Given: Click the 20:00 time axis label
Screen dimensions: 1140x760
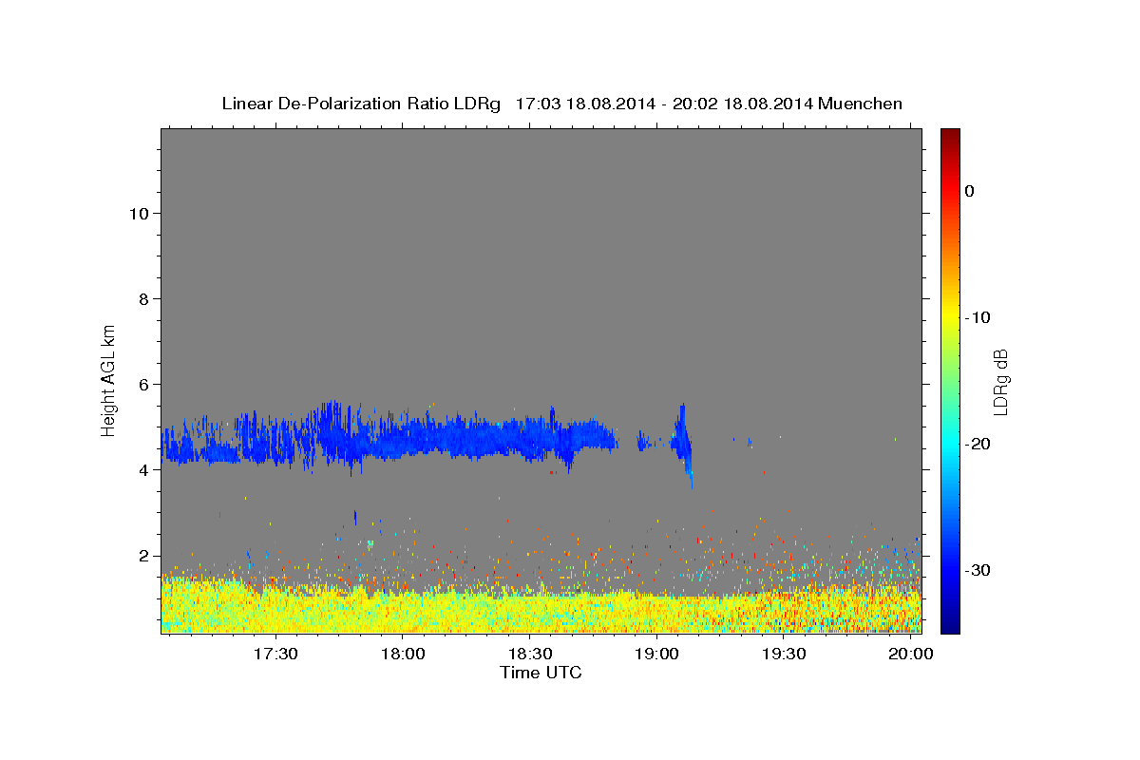Looking at the screenshot, I should pyautogui.click(x=911, y=655).
